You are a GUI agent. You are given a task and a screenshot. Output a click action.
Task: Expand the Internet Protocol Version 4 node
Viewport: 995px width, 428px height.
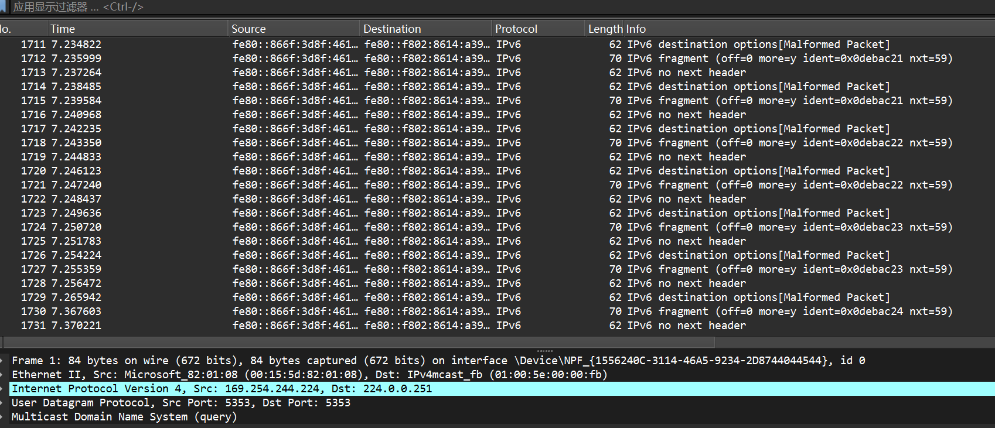coord(4,389)
